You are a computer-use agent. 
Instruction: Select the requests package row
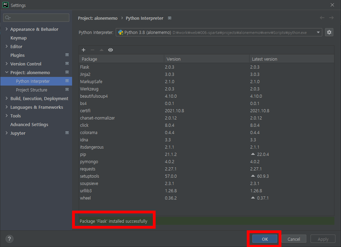[x=207, y=169]
